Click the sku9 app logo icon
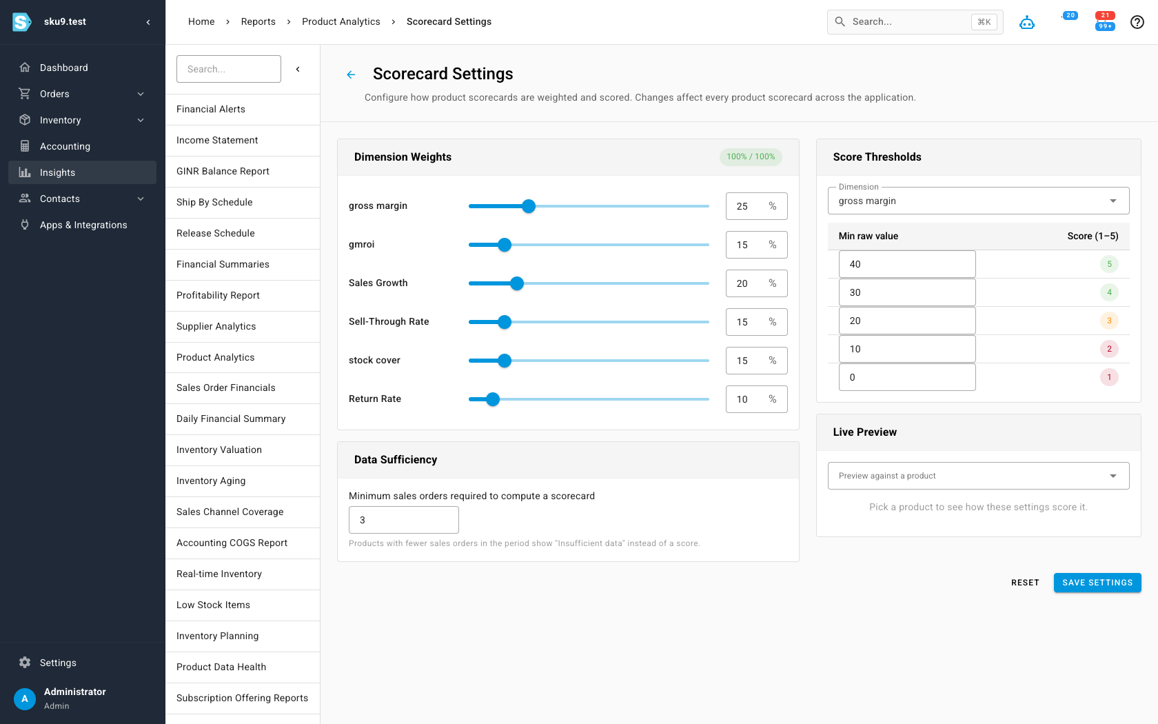This screenshot has width=1158, height=724. (x=22, y=22)
